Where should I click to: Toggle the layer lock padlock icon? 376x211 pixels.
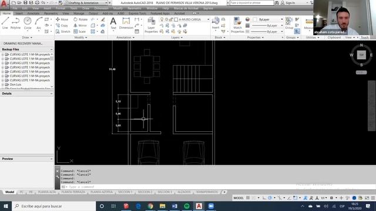[x=171, y=19]
